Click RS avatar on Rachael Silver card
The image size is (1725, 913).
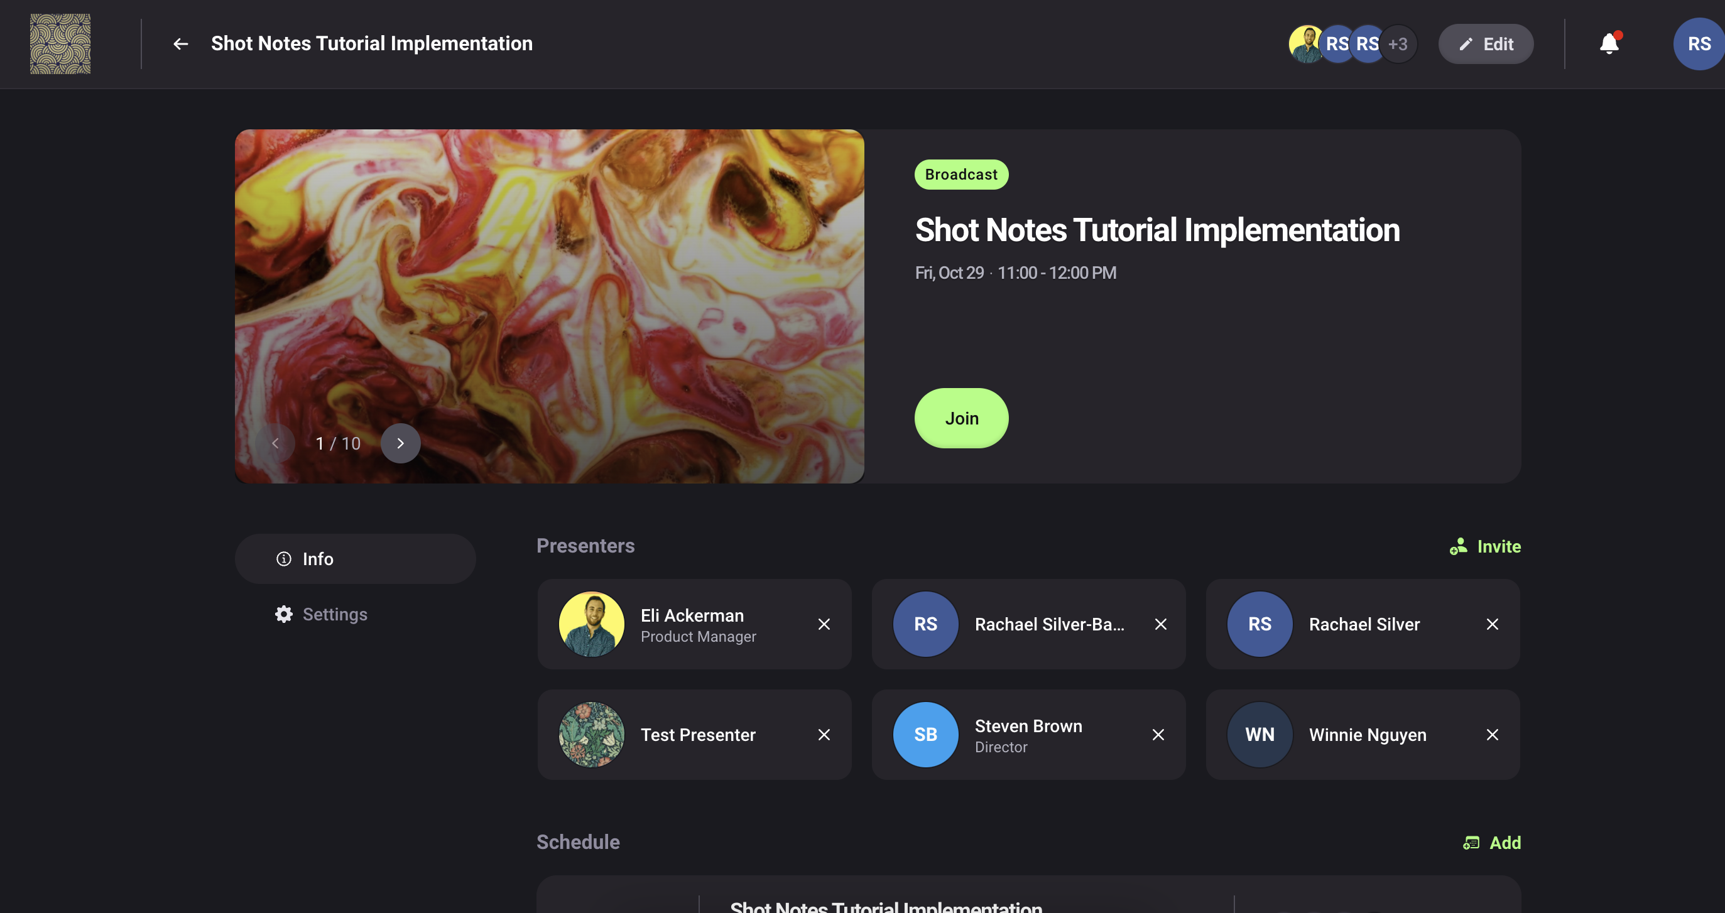click(1260, 625)
